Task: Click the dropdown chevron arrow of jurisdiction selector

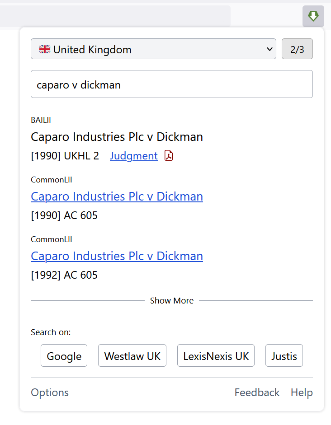Action: [x=270, y=49]
